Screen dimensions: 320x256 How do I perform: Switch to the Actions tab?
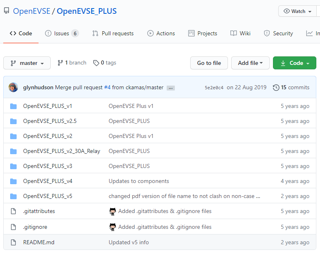pyautogui.click(x=161, y=33)
